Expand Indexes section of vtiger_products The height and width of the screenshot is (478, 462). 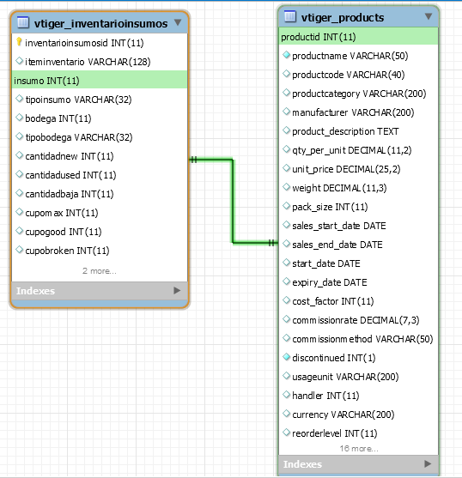click(428, 463)
